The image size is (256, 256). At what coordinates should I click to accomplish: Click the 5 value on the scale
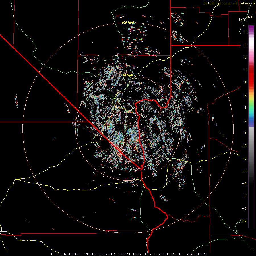245,57
